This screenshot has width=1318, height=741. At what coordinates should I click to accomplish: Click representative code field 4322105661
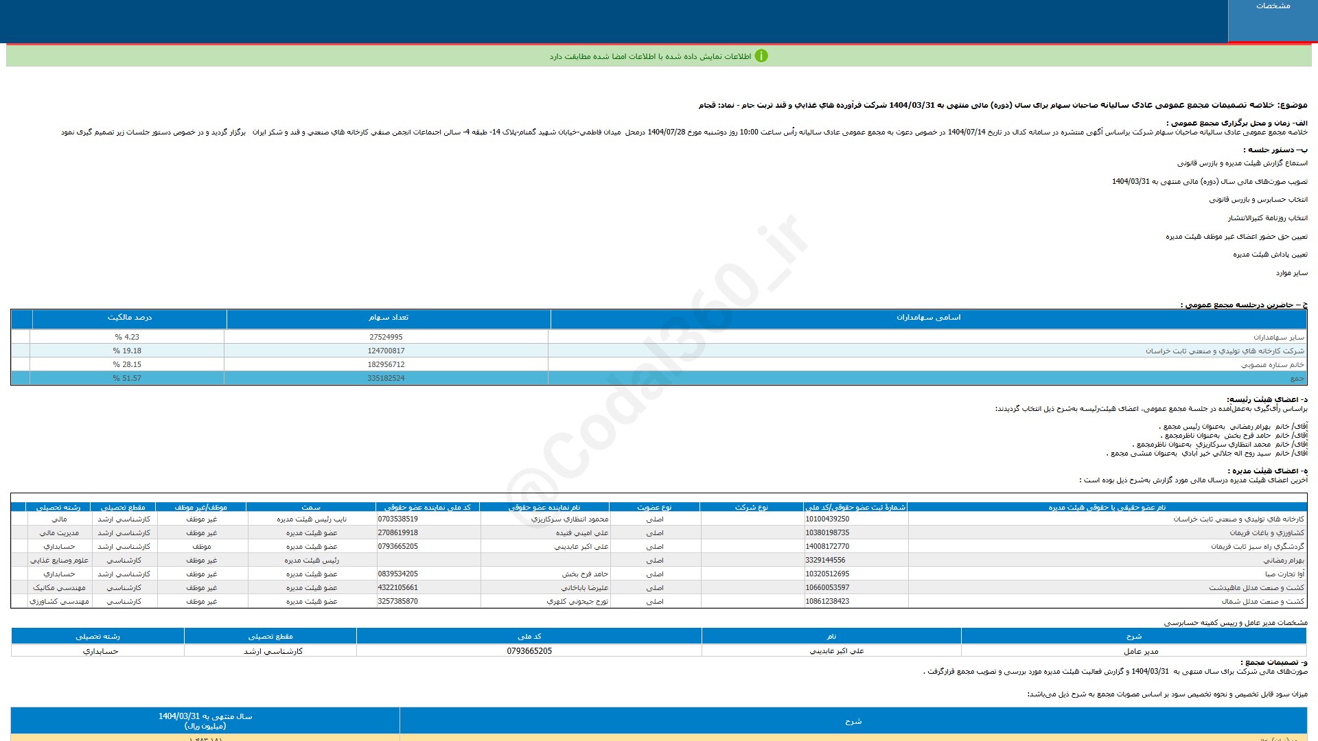tap(397, 588)
